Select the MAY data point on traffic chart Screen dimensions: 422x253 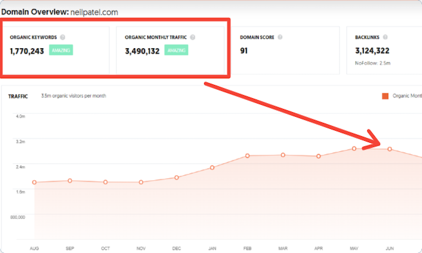coord(354,148)
